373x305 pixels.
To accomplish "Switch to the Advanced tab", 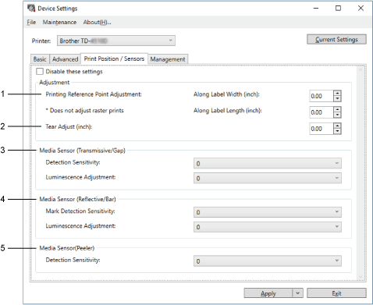I will [65, 59].
